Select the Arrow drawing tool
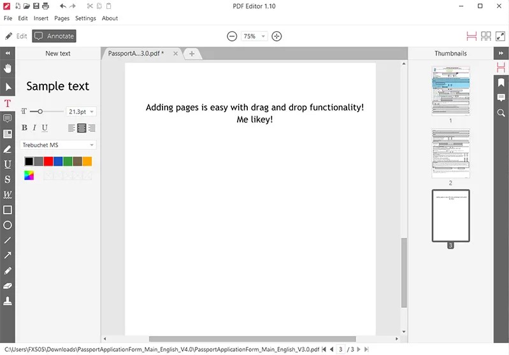 pos(8,256)
